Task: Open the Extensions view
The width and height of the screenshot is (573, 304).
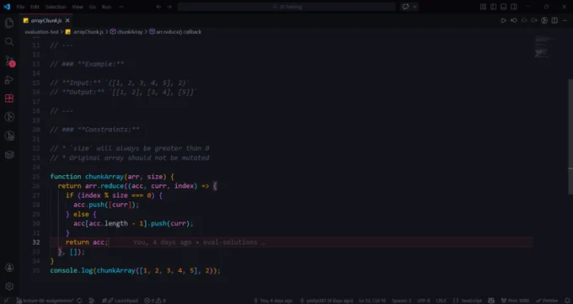Action: click(9, 99)
